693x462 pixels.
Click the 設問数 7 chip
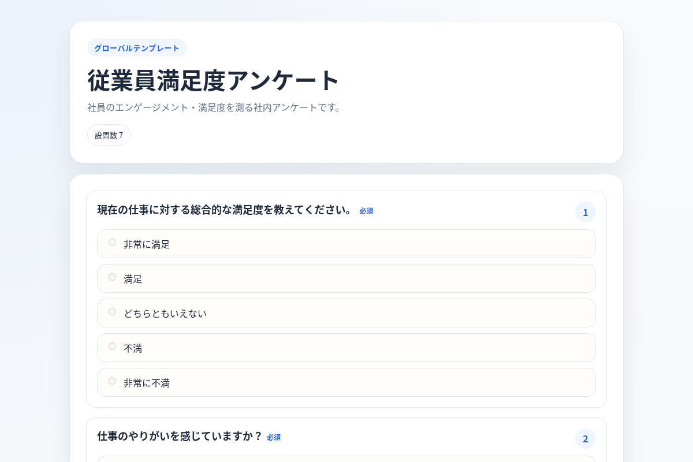tap(109, 135)
